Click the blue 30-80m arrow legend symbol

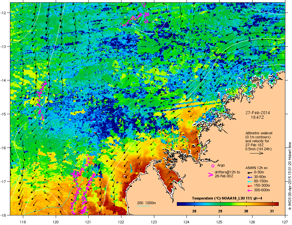[x=250, y=177]
